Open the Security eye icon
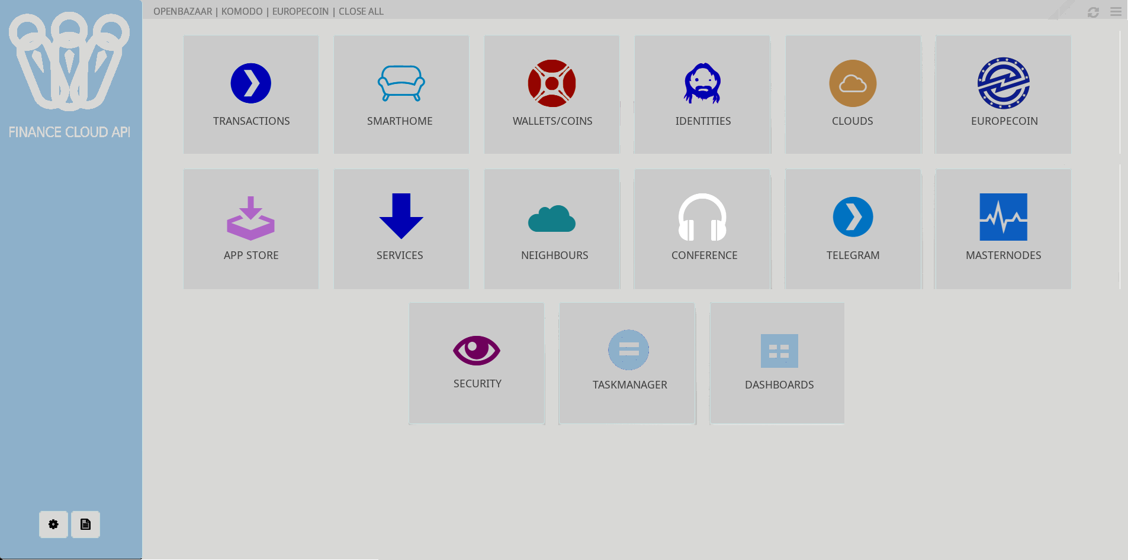Screen dimensions: 1128x560 click(477, 351)
